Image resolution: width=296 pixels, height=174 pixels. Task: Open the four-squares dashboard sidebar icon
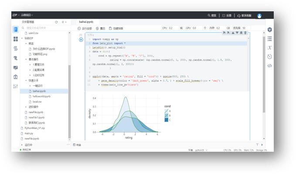coord(16,39)
